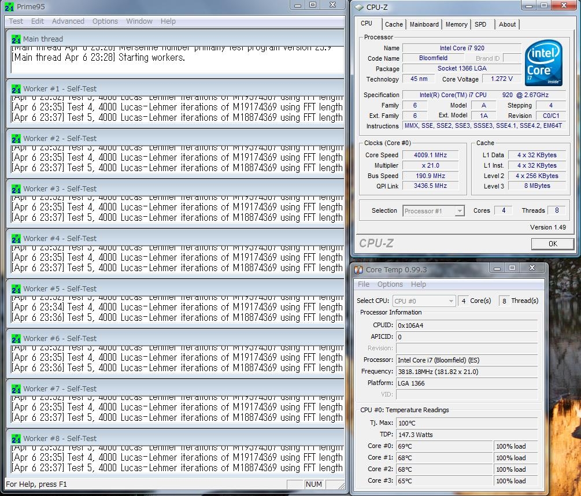Image resolution: width=581 pixels, height=496 pixels.
Task: Expand the Processor #1 selection dropdown
Action: pyautogui.click(x=460, y=211)
